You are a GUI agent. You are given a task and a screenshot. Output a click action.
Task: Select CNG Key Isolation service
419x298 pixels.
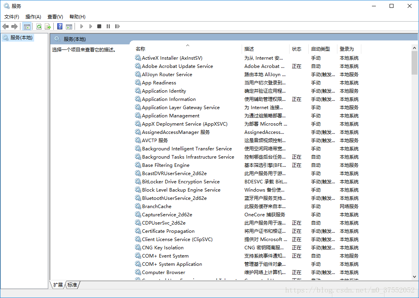pyautogui.click(x=163, y=247)
